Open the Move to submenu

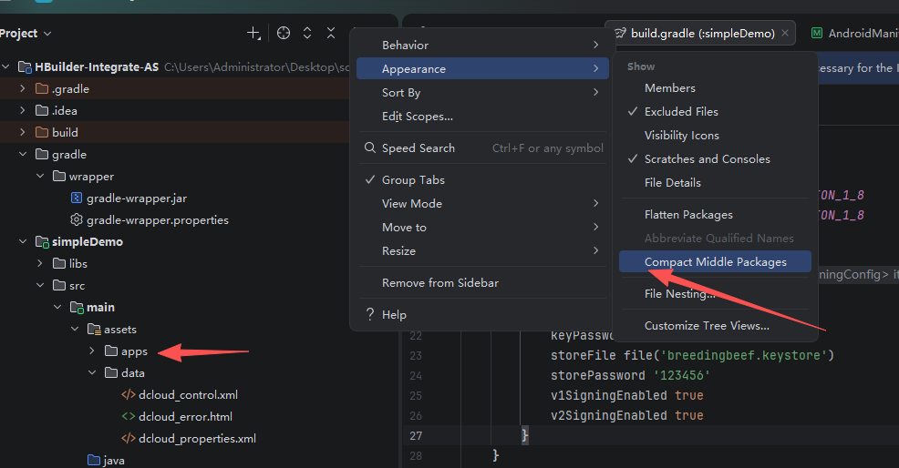pos(481,228)
